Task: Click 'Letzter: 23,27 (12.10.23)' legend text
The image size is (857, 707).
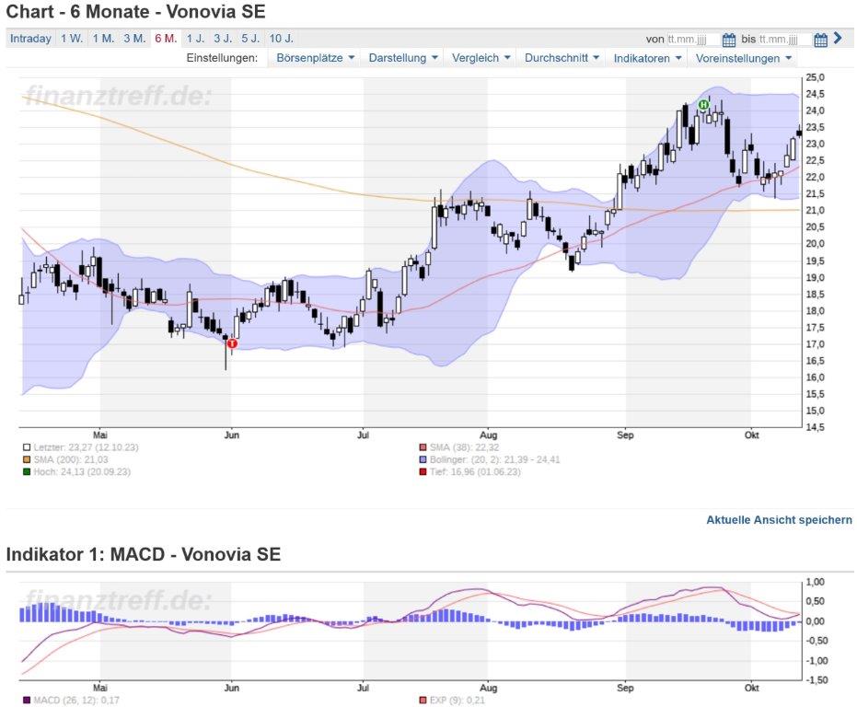Action: (86, 447)
